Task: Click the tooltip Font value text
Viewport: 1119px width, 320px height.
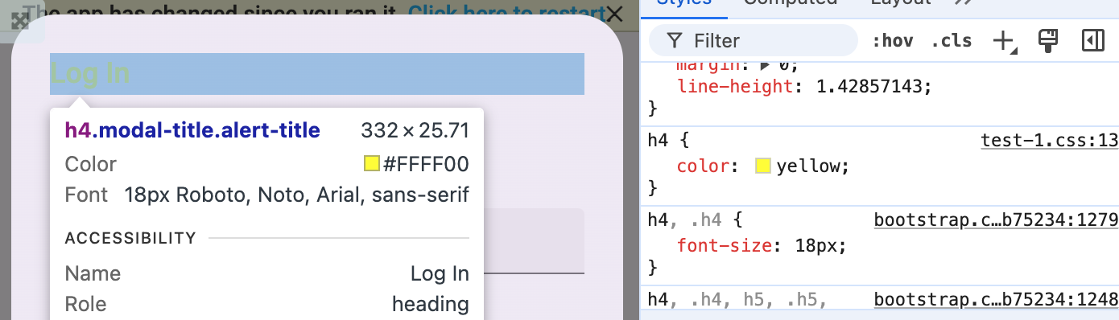Action: point(296,195)
